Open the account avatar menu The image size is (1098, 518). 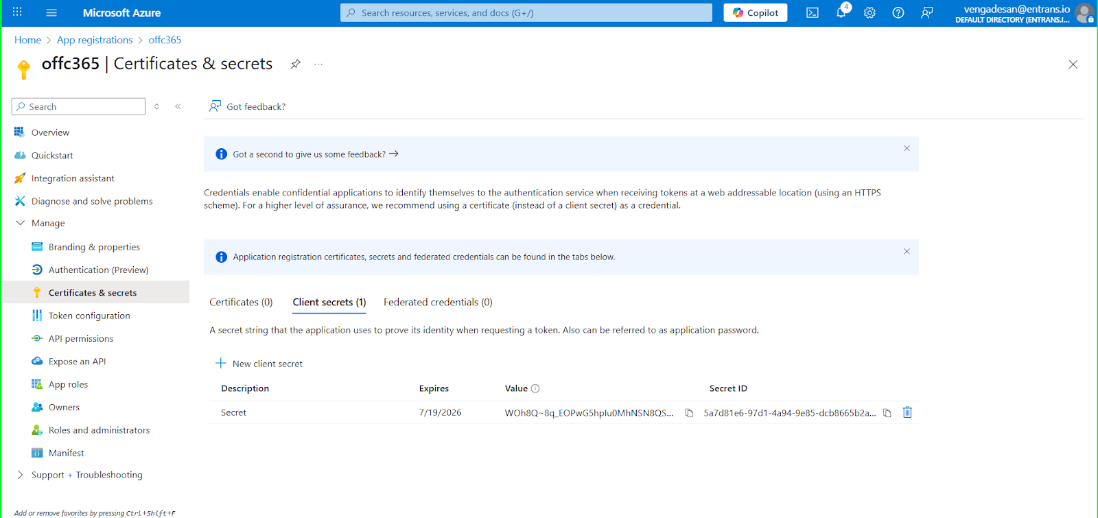click(x=1084, y=12)
